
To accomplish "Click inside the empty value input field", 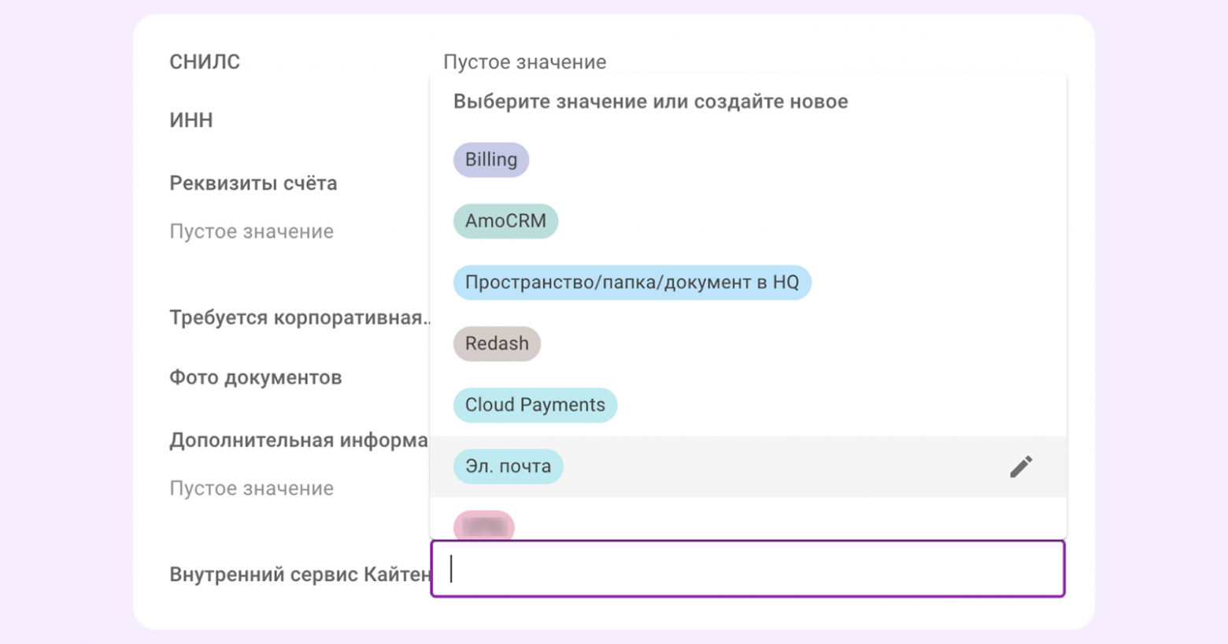I will click(747, 568).
